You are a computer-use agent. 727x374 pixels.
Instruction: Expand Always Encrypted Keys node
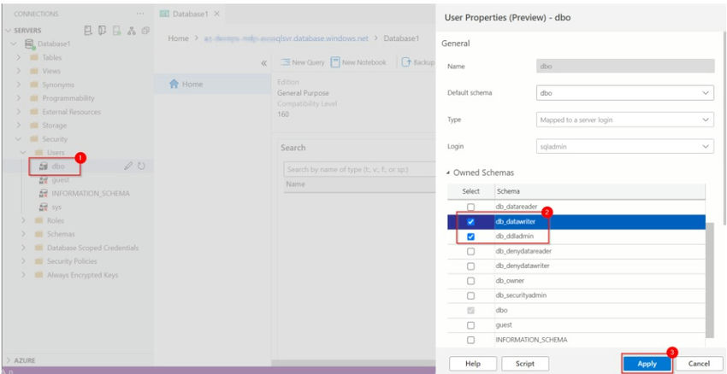click(24, 275)
